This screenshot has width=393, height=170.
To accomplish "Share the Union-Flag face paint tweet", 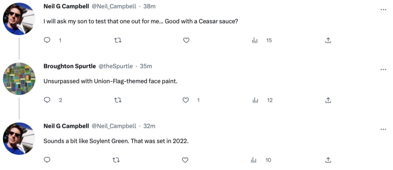I will point(328,100).
